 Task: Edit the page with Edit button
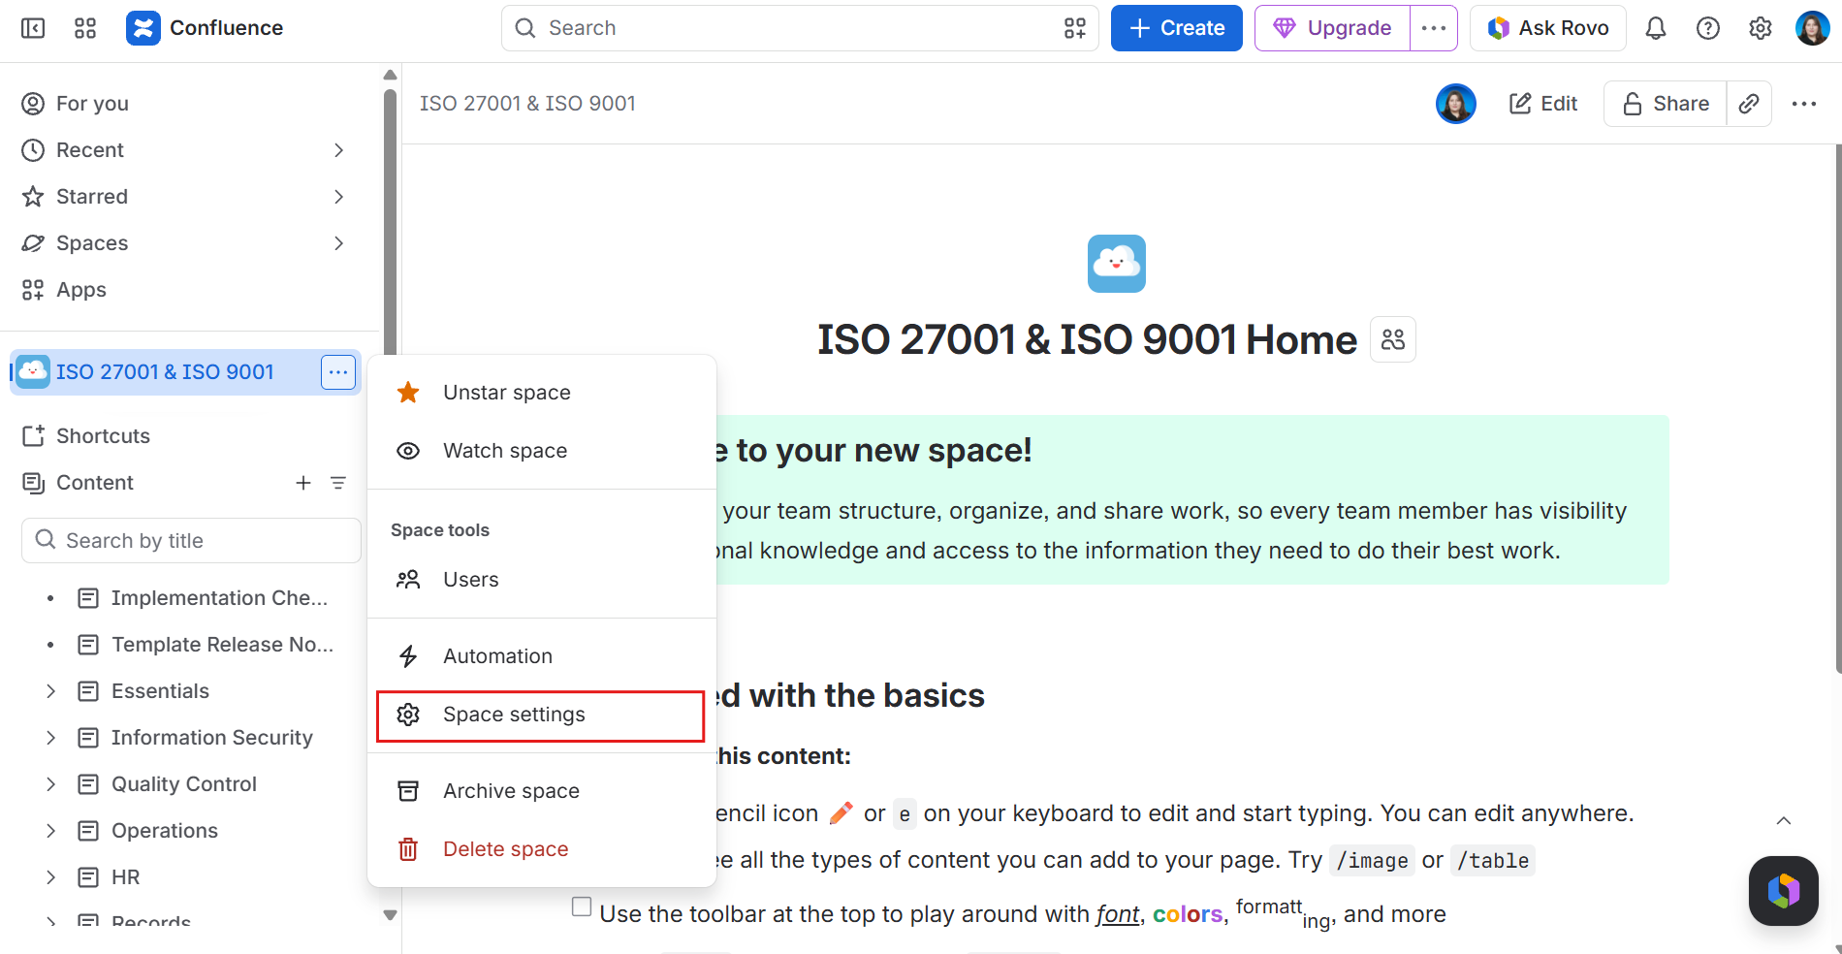pyautogui.click(x=1543, y=104)
